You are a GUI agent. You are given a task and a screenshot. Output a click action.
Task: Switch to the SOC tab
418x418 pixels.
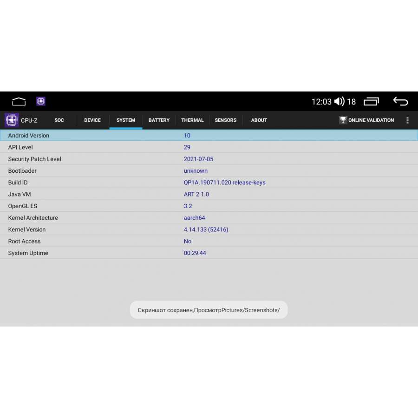pyautogui.click(x=59, y=120)
